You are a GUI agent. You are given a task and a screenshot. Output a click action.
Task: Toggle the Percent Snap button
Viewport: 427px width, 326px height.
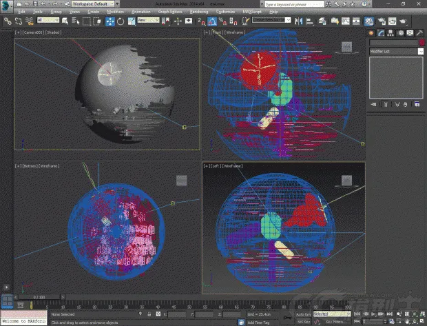click(x=222, y=21)
